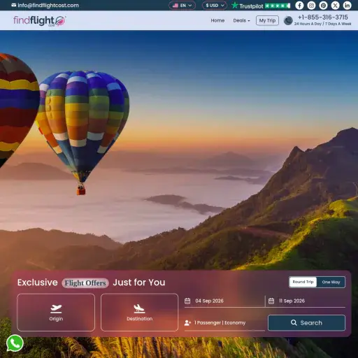The width and height of the screenshot is (358, 358).
Task: Click the envelope email icon
Action: [x=14, y=5]
